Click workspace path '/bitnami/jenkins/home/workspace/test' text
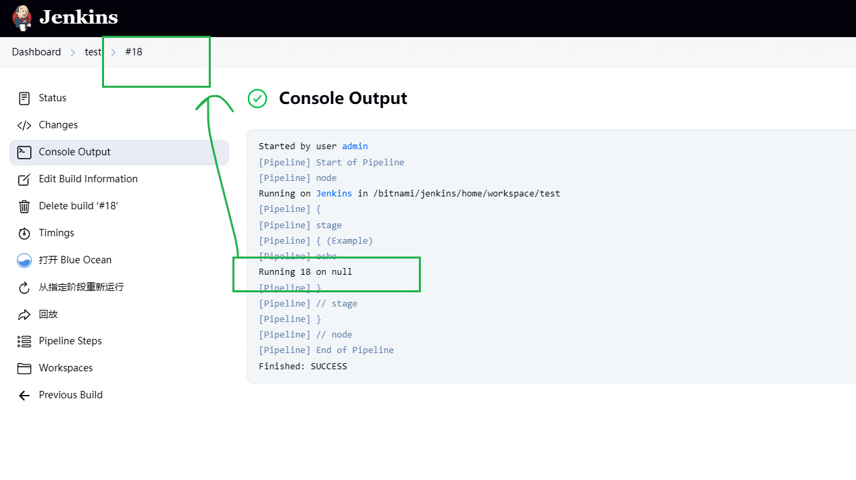The image size is (856, 480). tap(467, 194)
